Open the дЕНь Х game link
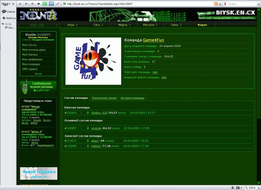 pos(36,132)
